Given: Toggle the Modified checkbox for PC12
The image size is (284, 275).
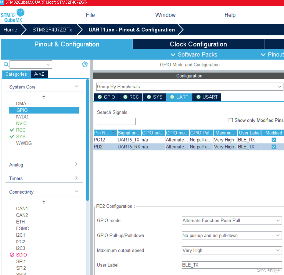Looking at the screenshot, I should (274, 140).
